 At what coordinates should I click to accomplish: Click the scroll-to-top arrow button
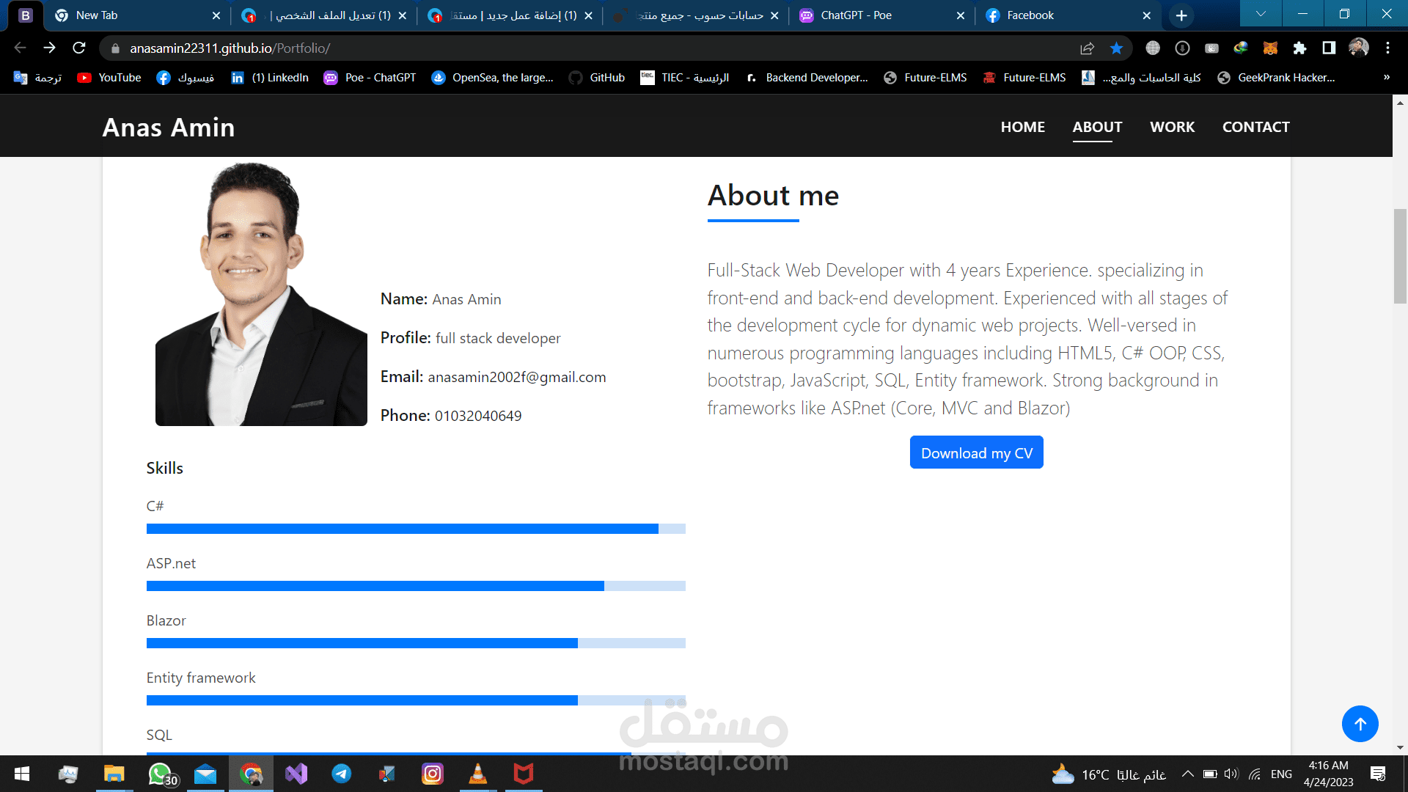coord(1360,724)
